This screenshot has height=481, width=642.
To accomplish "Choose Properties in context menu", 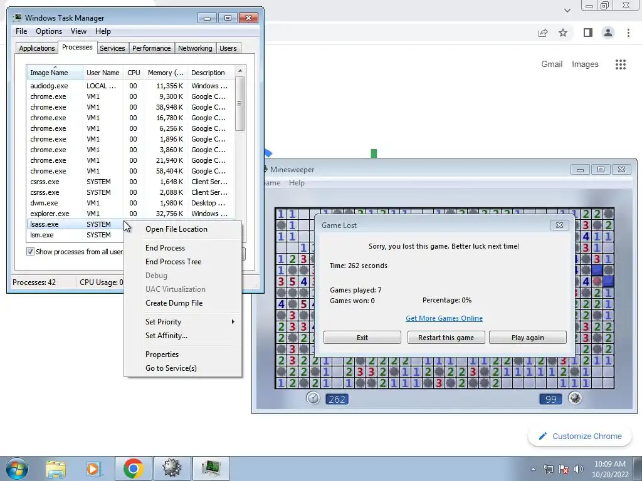I will click(182, 354).
